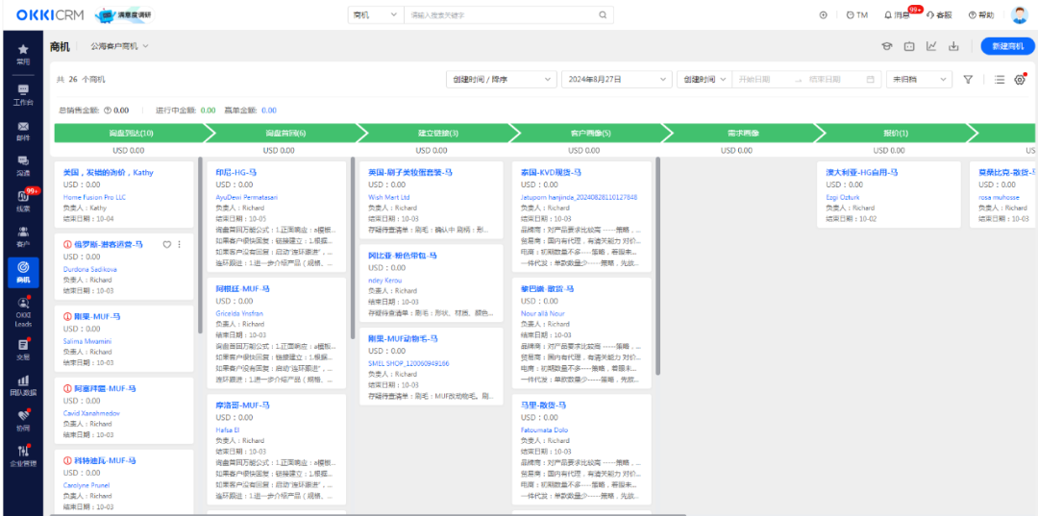This screenshot has width=1038, height=516.
Task: Open customer Home Fusion Pro LLC
Action: coord(94,197)
